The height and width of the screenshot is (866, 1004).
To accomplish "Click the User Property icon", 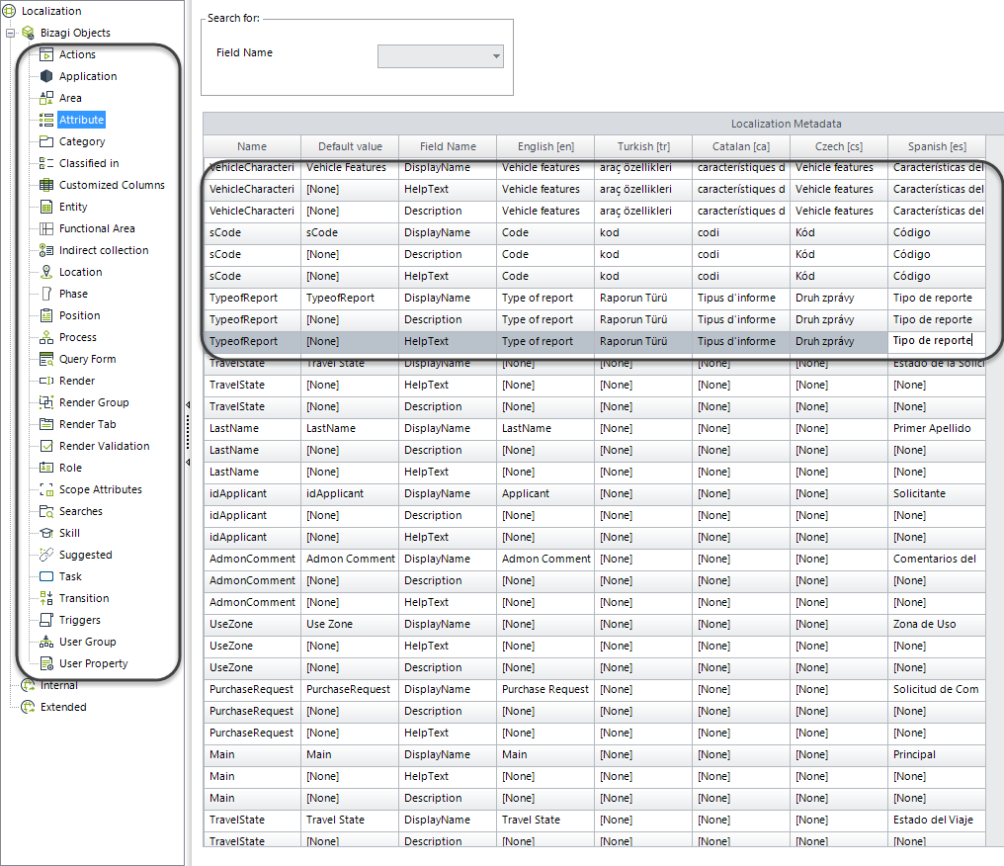I will point(46,664).
